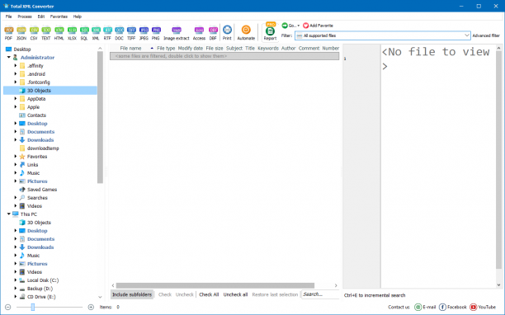Open the Edit menu
Screen dimensions: 505x315
tap(41, 16)
